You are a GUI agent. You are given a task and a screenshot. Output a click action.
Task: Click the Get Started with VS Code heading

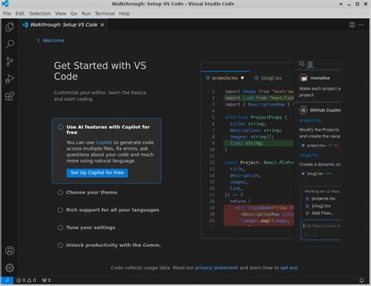(100, 71)
